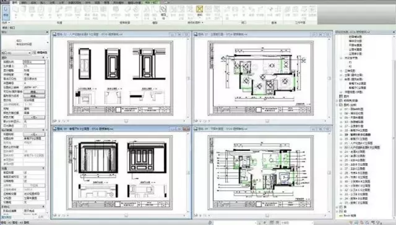Click the view scale value field in properties
Viewport: 396px width, 225px height.
34,62
